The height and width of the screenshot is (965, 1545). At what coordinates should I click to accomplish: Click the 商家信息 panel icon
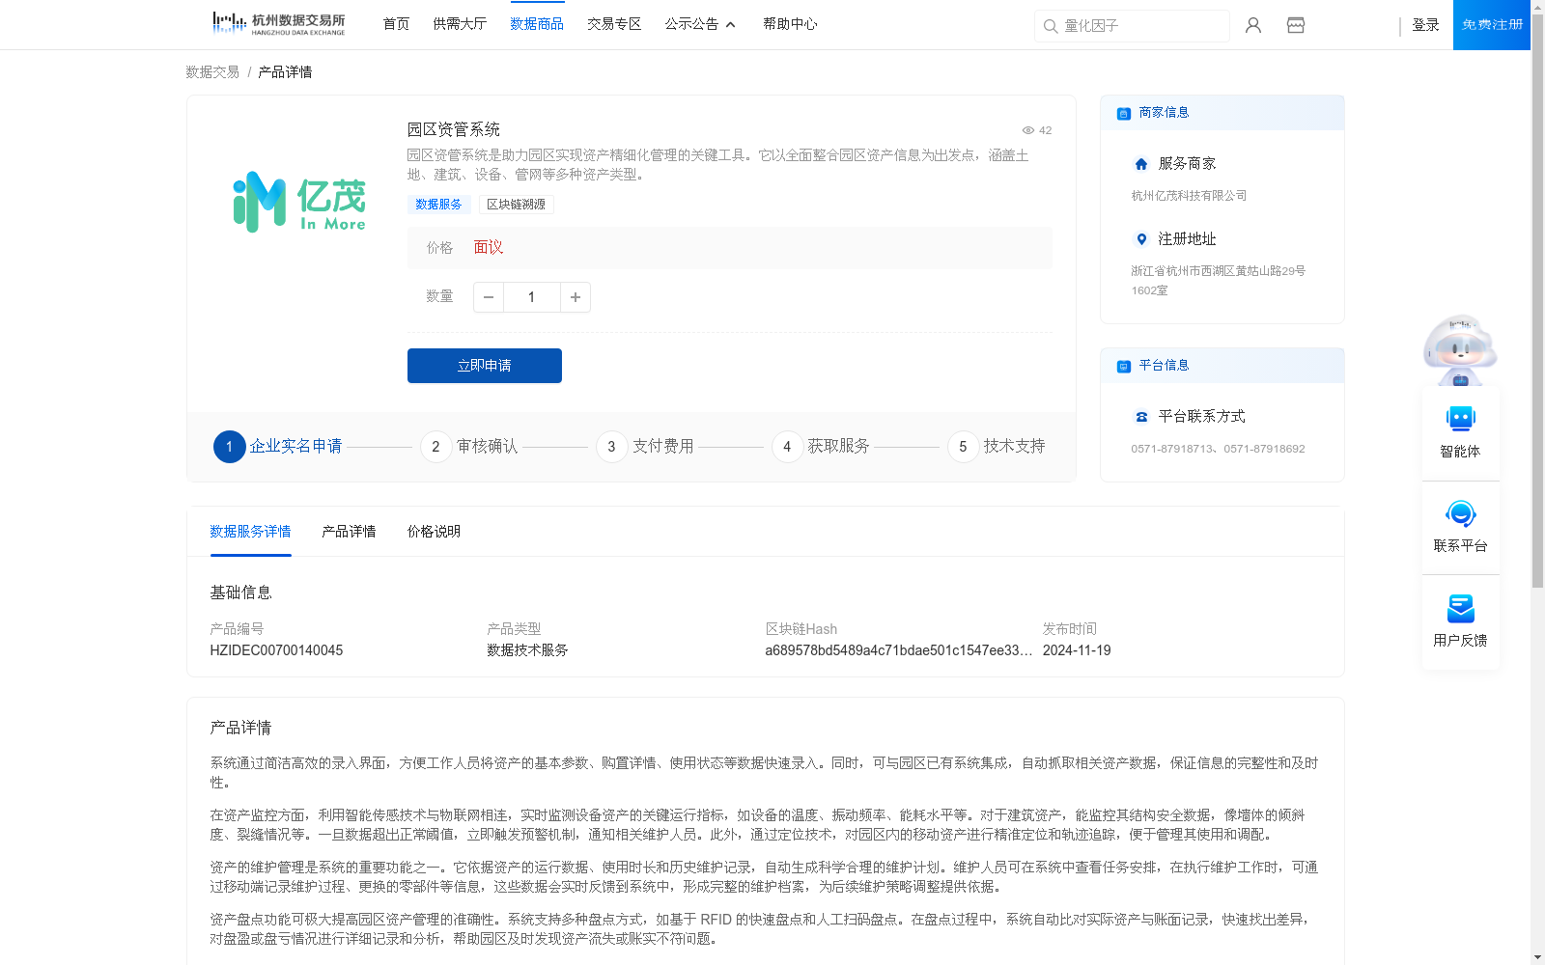pos(1124,113)
